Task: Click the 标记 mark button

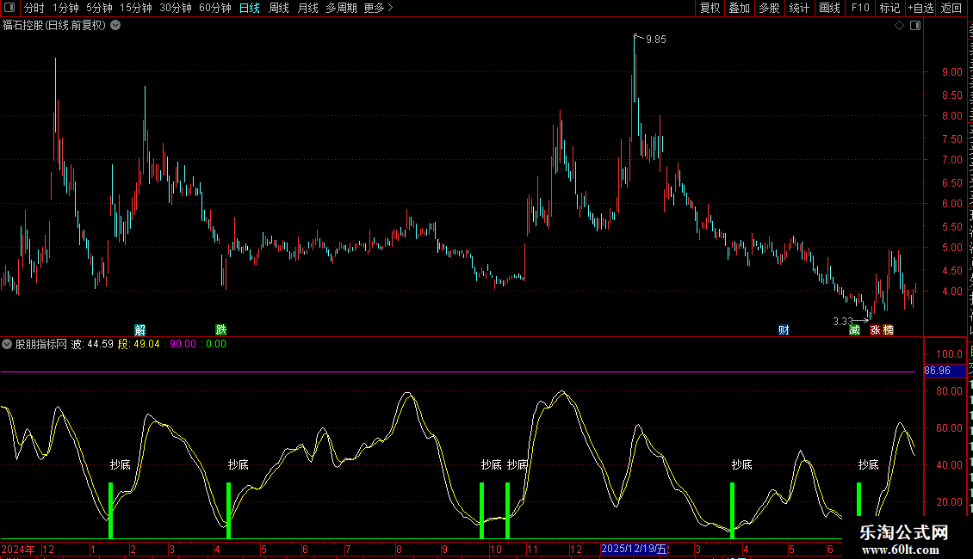Action: tap(889, 8)
